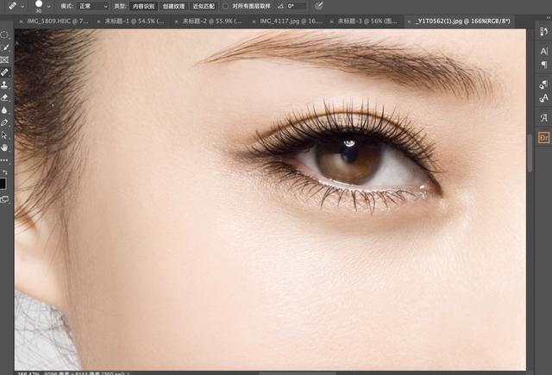Close the 未标题-3 tab
Viewport: 552px width, 375px height.
coord(331,22)
